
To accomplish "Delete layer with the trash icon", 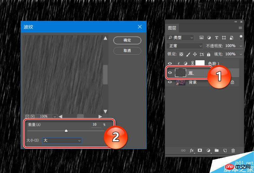I will click(233, 151).
